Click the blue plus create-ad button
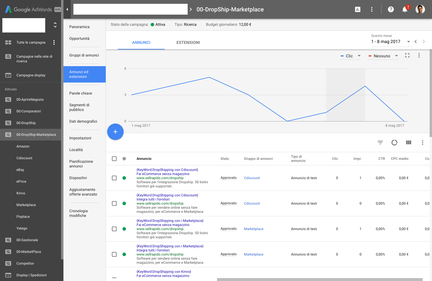This screenshot has height=281, width=432. point(115,132)
